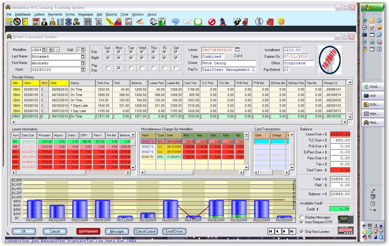The image size is (389, 246).
Task: Click the yellow question mark help icon
Action: [x=281, y=22]
